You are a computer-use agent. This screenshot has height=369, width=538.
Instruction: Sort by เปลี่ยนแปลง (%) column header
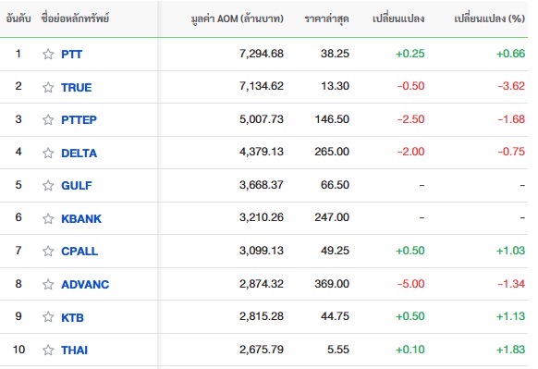pos(490,18)
